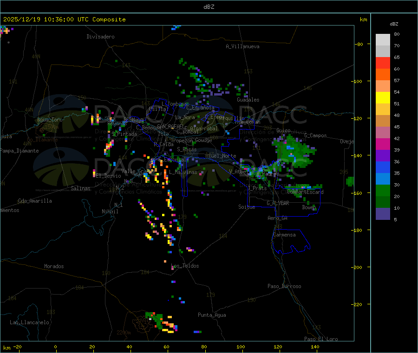The height and width of the screenshot is (353, 418).
Task: Click the Nihuil map label
Action: 110,212
